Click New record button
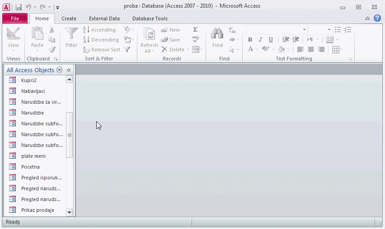The height and width of the screenshot is (229, 385). coord(171,30)
